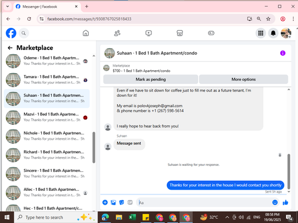
Task: Close the Messenger Facebook tab
Action: point(76,7)
